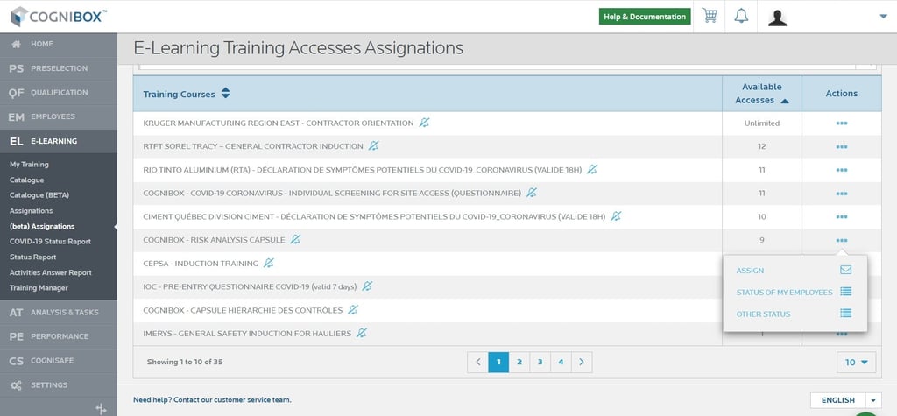Open the rows-per-page dropdown showing 10
Image resolution: width=897 pixels, height=416 pixels.
(857, 363)
